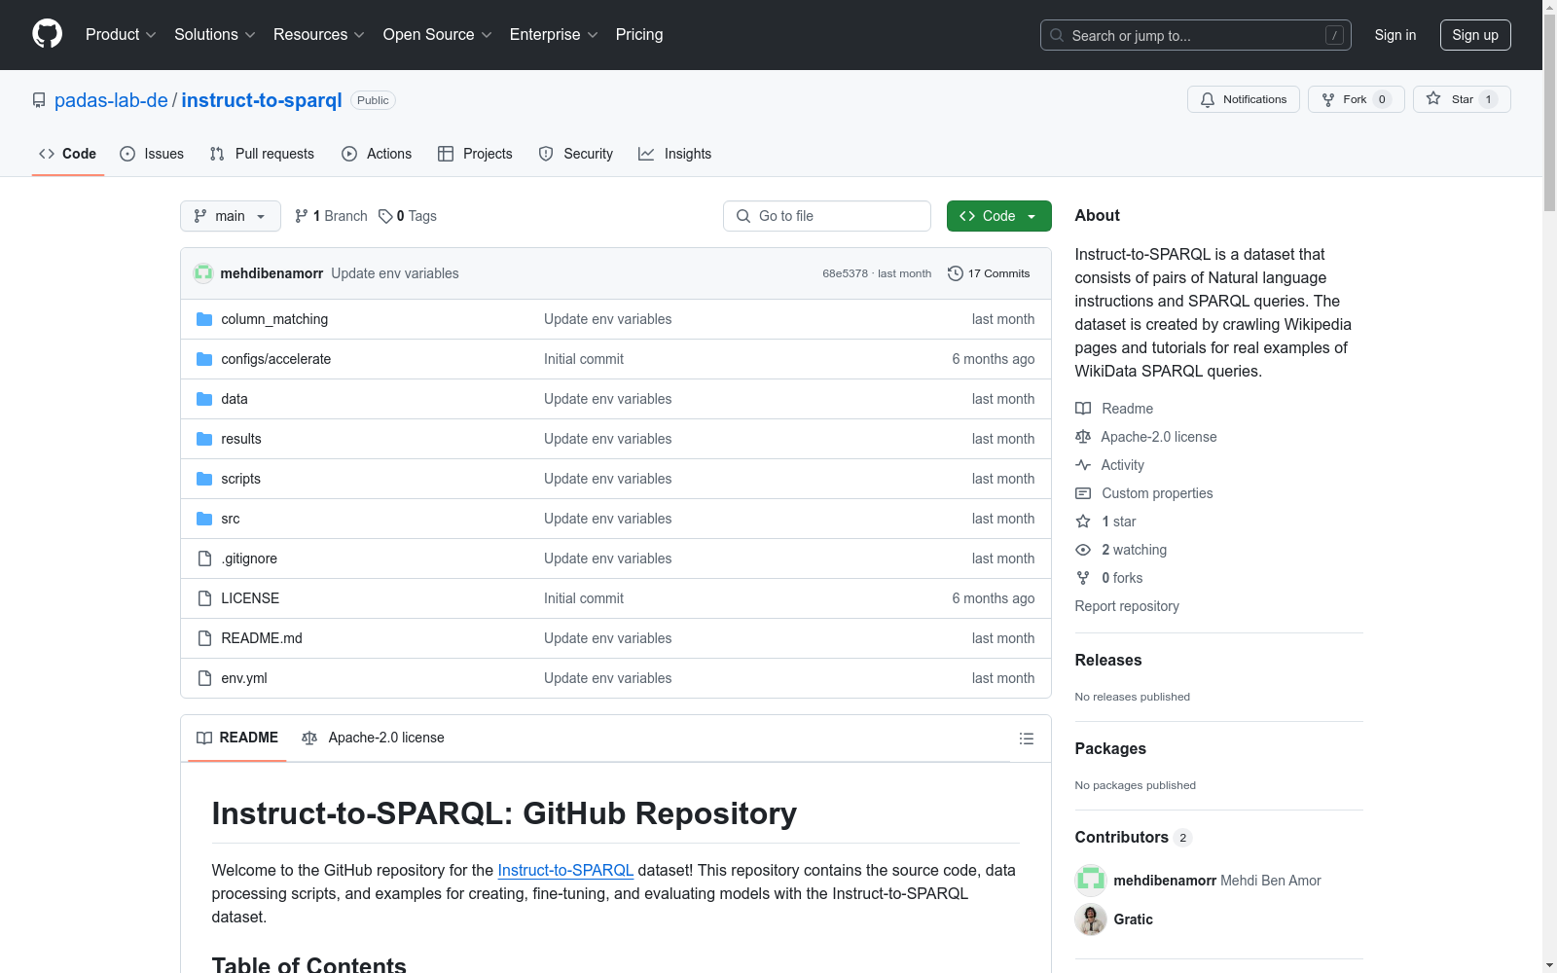Open the instruct-to-sparql repository link
The image size is (1557, 973).
click(x=262, y=100)
